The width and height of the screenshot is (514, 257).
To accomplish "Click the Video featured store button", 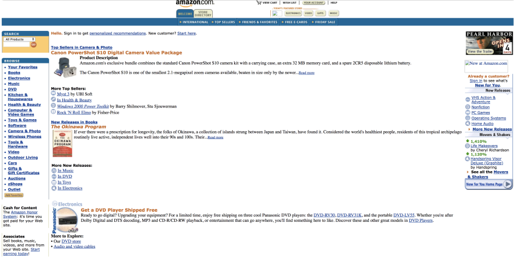I will (308, 13).
